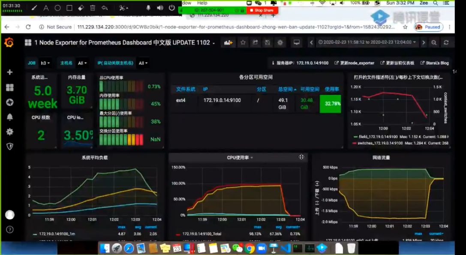Star this dashboard
This screenshot has width=466, height=255.
click(243, 42)
